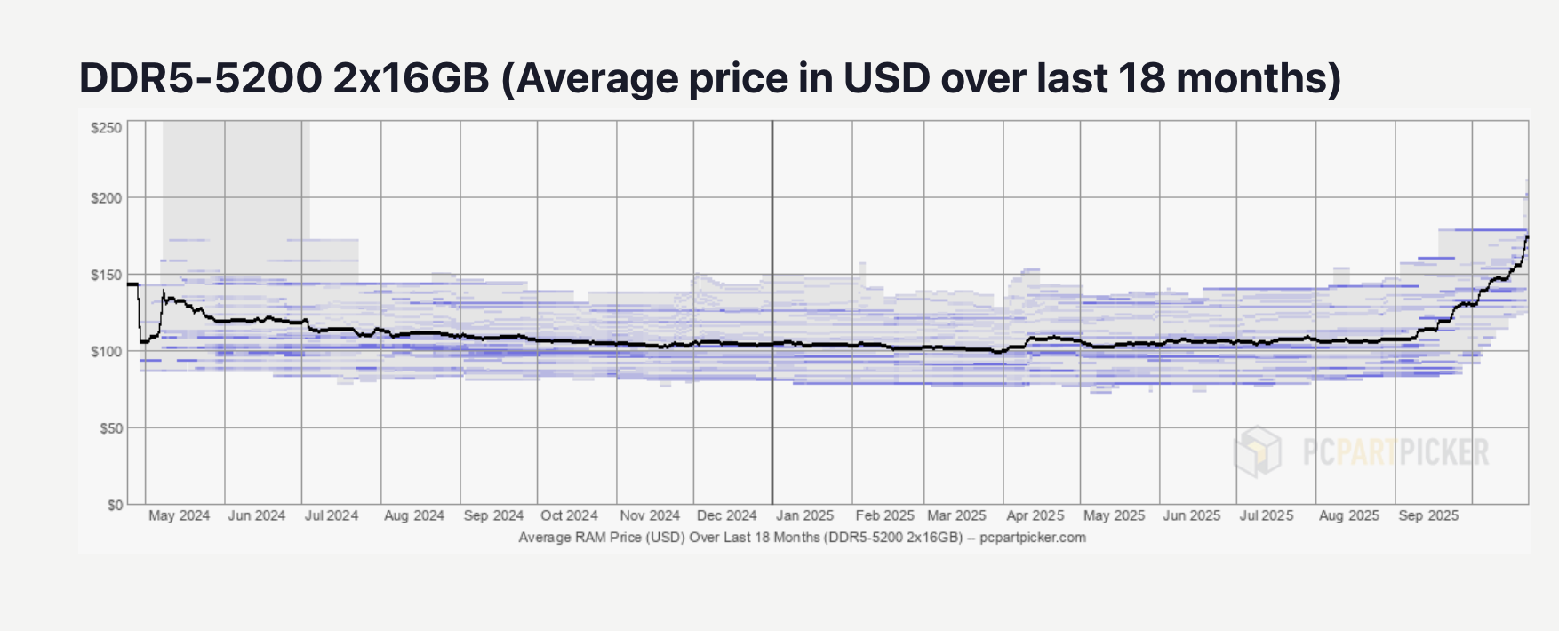The image size is (1559, 631).
Task: Click the chart caption mentioning pcpartpicker.com
Action: pos(802,538)
